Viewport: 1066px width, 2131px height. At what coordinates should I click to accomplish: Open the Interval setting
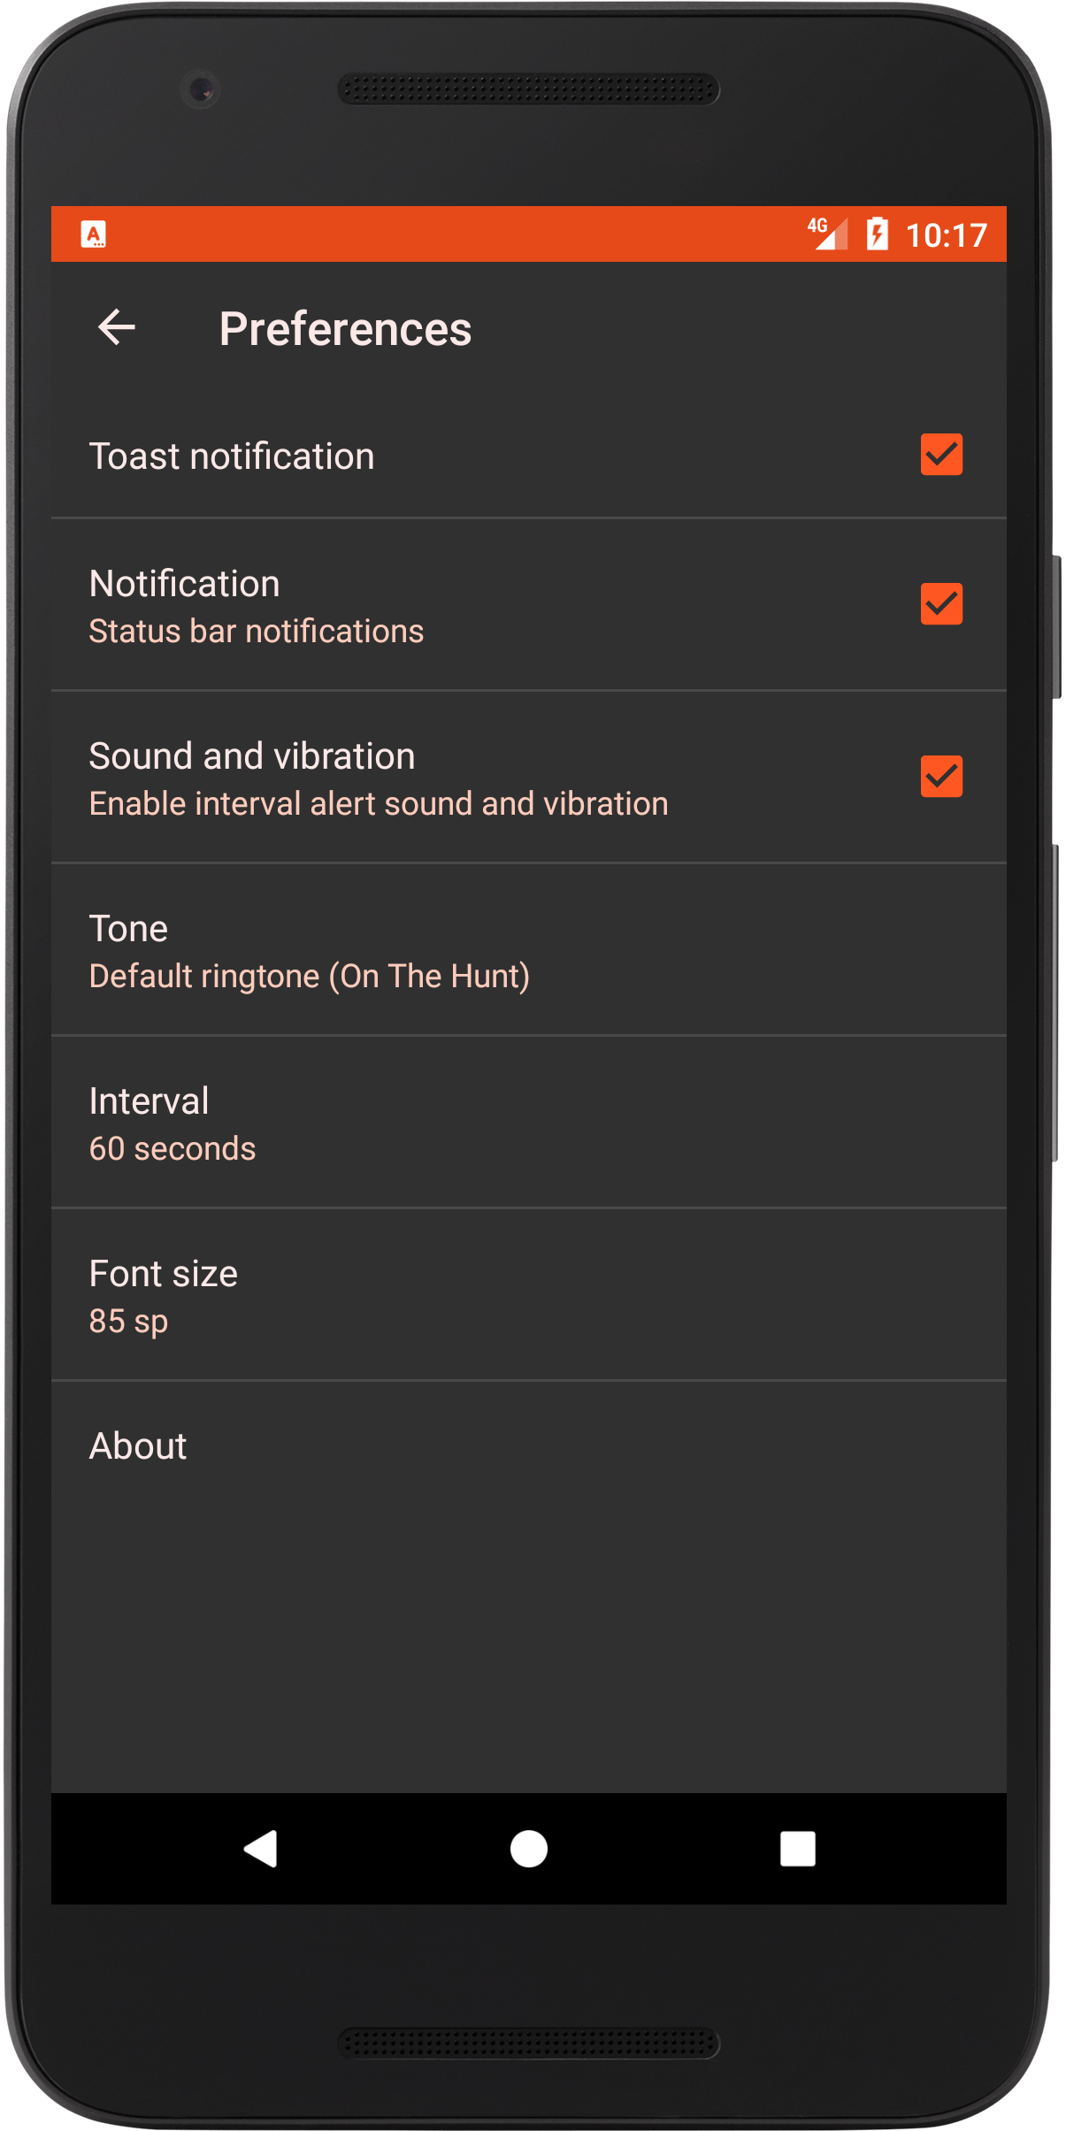coord(528,1123)
